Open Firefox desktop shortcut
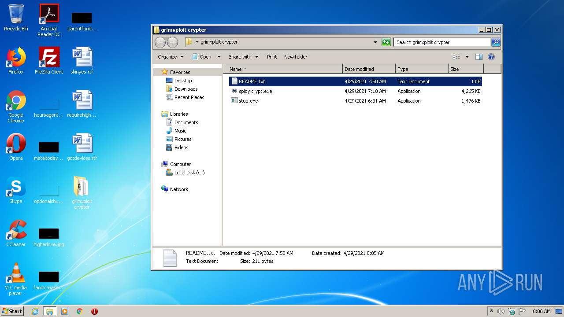Screen dimensions: 564x317 pos(16,61)
